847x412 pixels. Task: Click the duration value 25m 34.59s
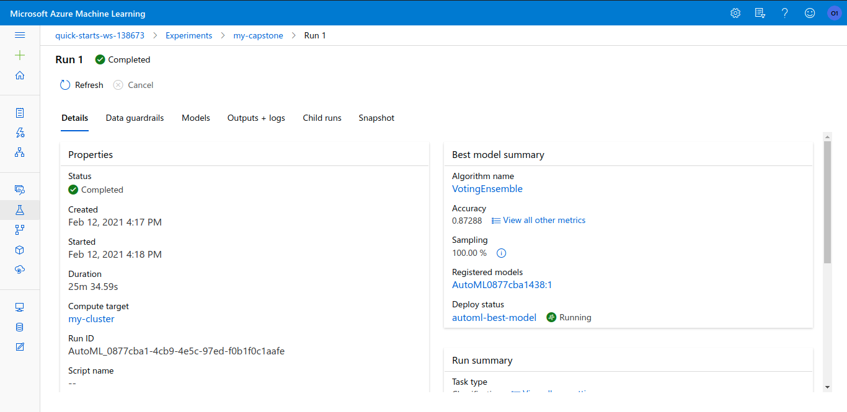click(93, 287)
